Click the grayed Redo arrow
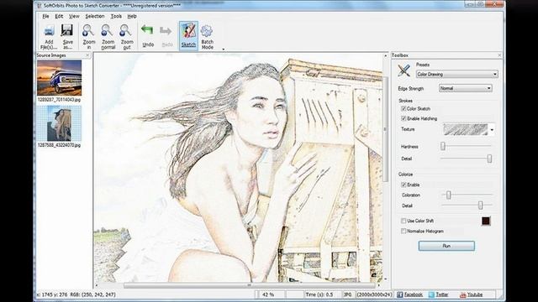The image size is (538, 302). 166,31
